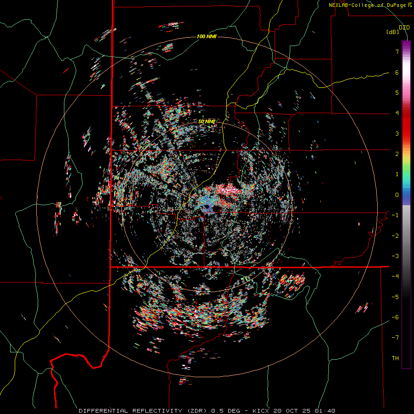Select the 7 value on scale

coord(397,52)
